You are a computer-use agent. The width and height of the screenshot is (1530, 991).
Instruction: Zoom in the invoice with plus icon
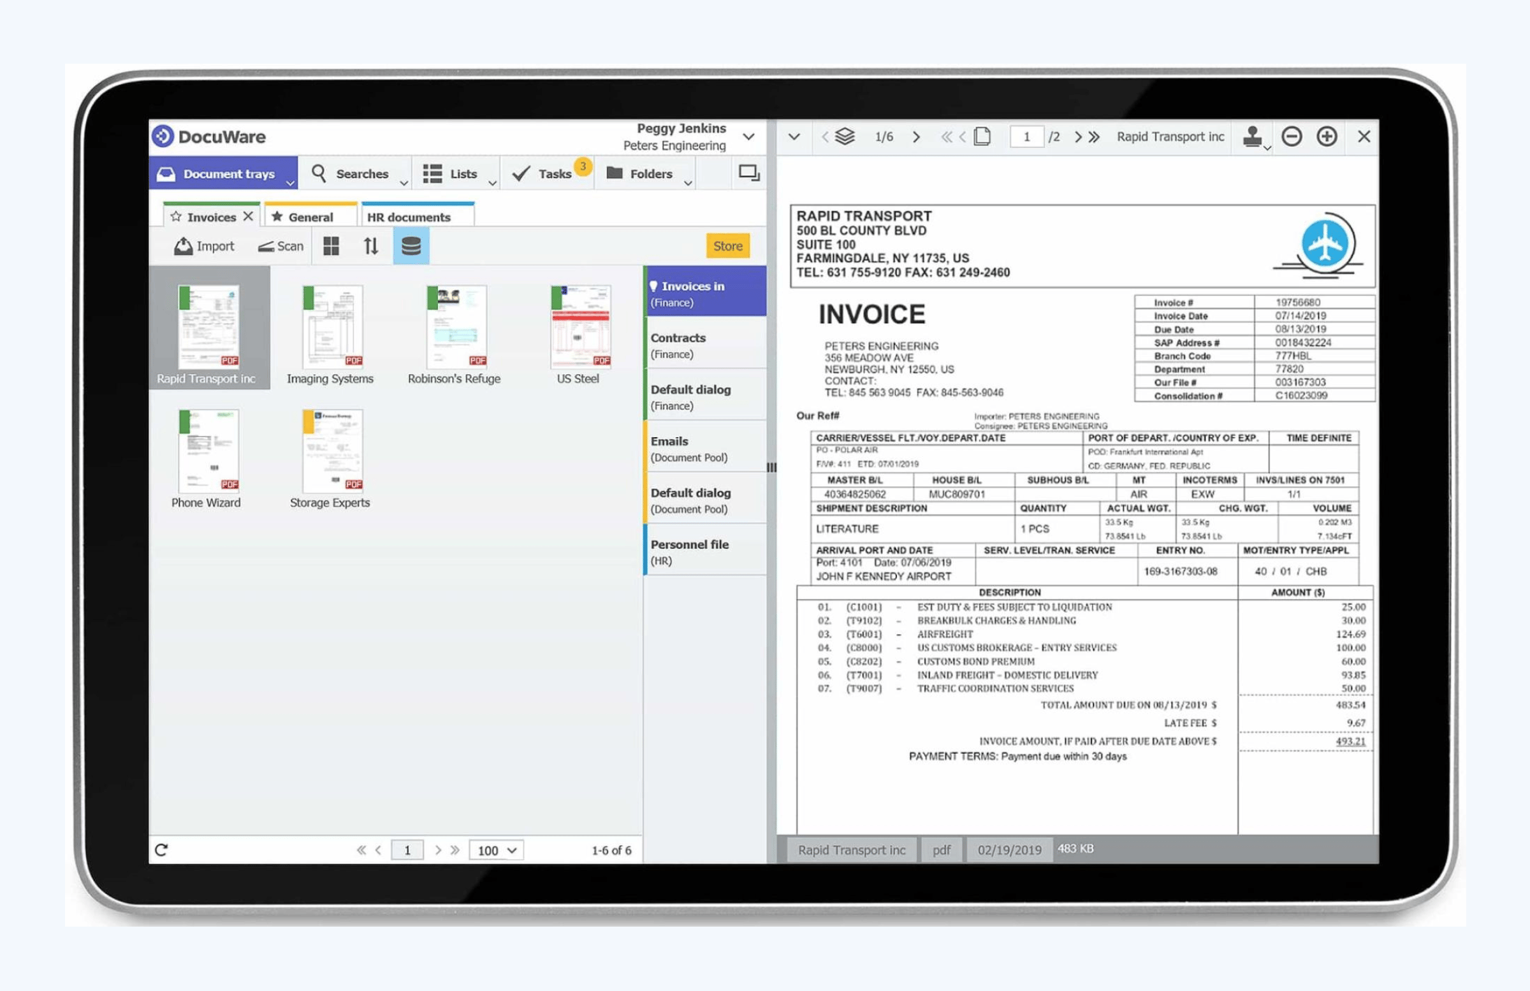tap(1327, 136)
